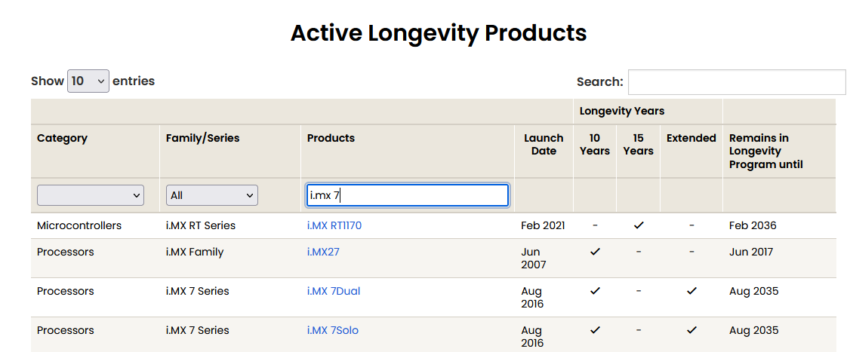Viewport: 850px width, 352px height.
Task: Click the Extended checkmark for i.MX 7Dual
Action: coord(691,292)
